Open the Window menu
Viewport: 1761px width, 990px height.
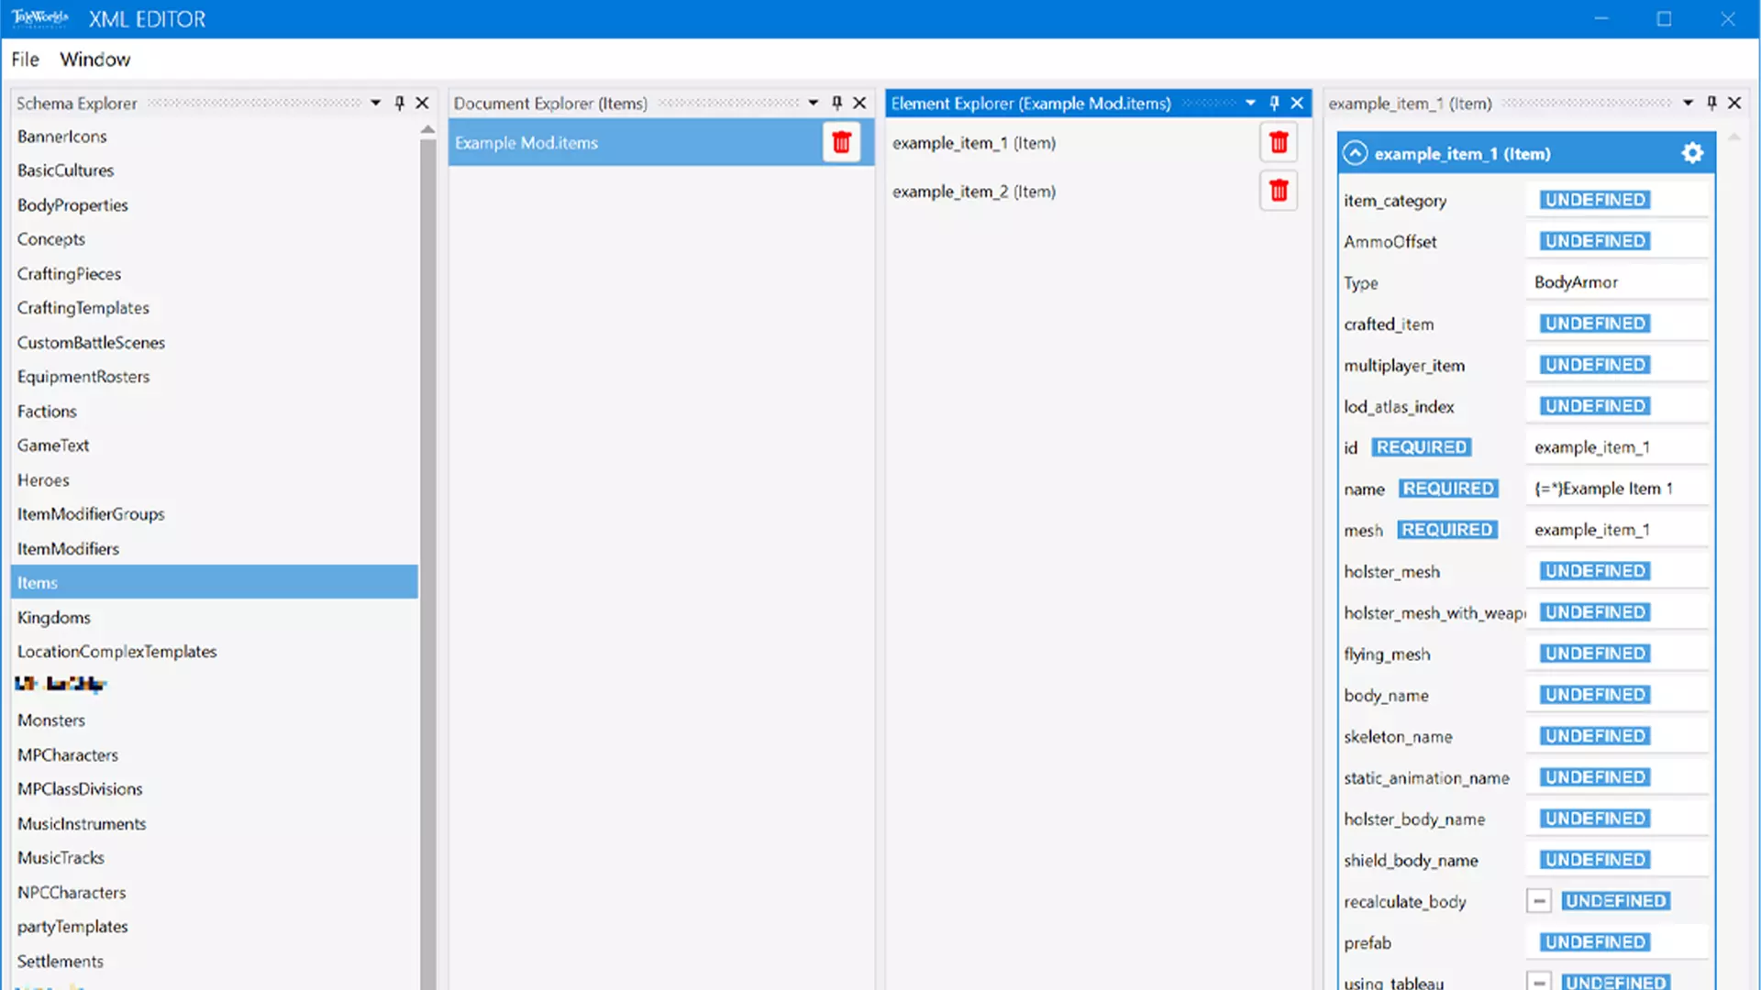(94, 60)
